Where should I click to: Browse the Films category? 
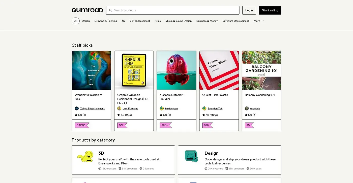coord(158,21)
